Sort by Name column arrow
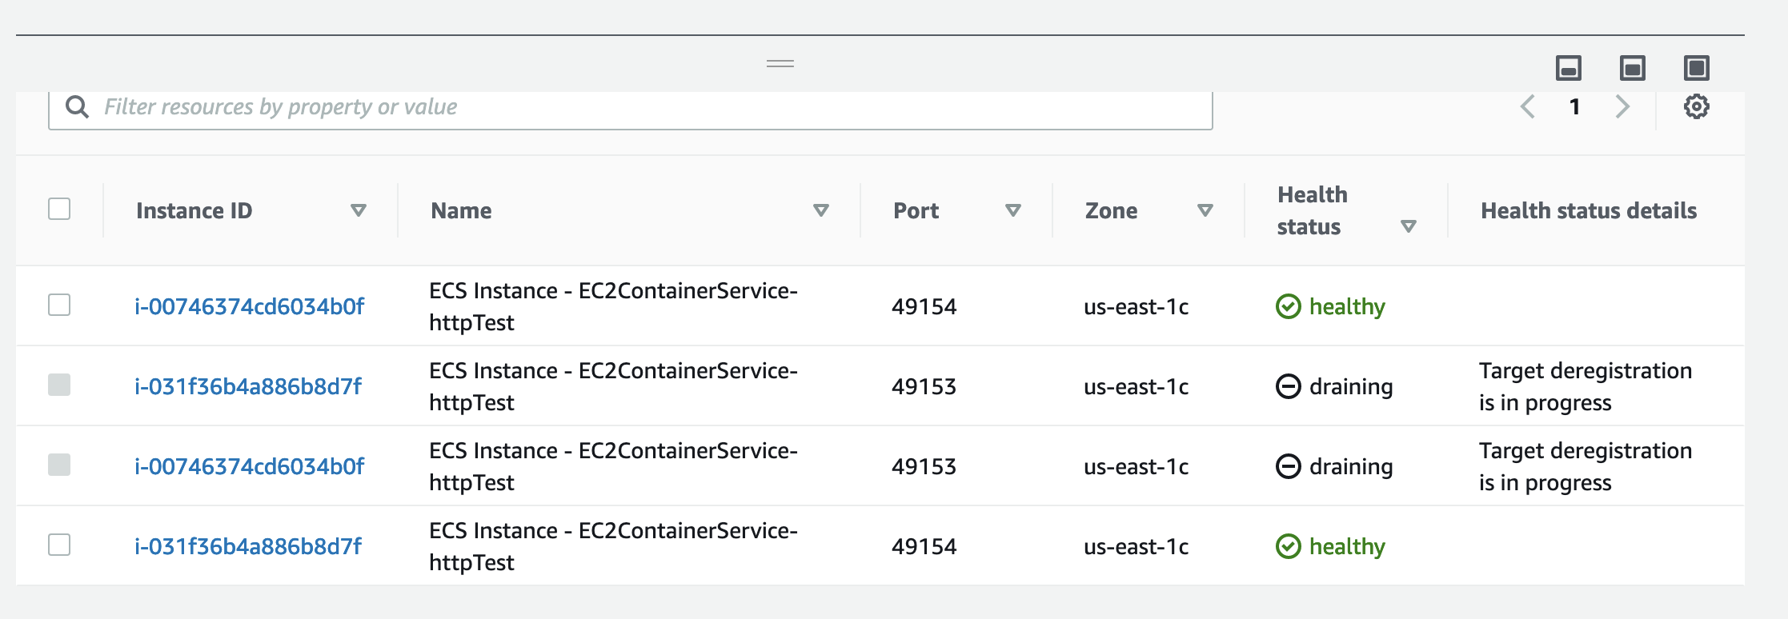 (x=820, y=210)
